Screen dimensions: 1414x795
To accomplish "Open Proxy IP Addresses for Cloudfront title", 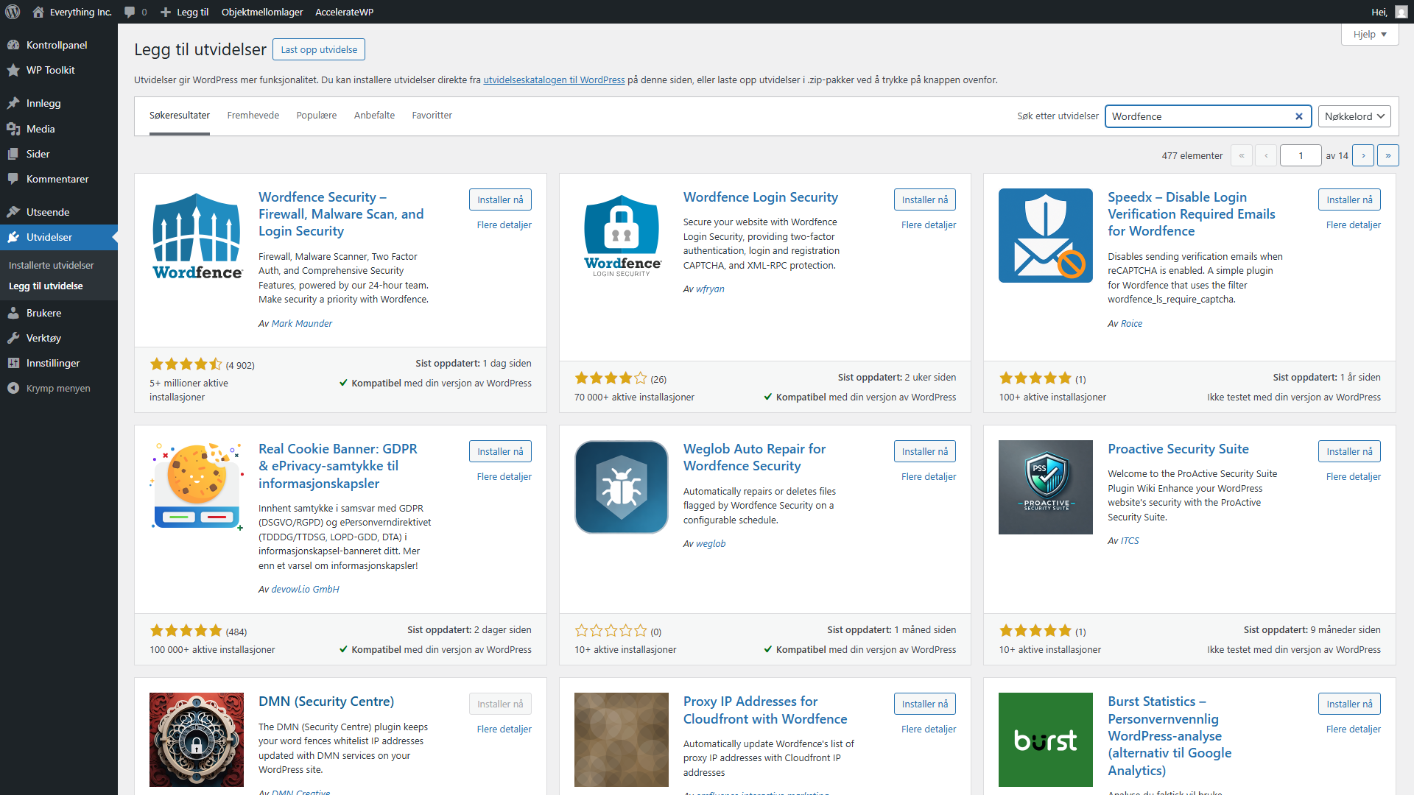I will point(765,710).
